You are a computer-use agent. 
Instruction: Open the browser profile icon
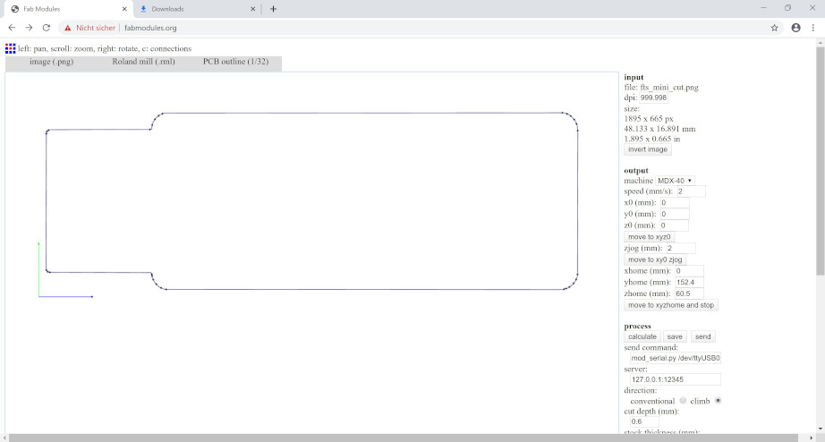[796, 28]
